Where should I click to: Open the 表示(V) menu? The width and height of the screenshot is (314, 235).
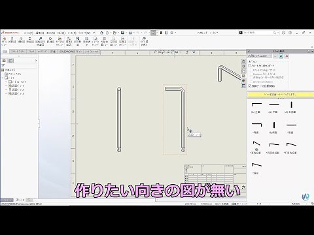pos(50,33)
